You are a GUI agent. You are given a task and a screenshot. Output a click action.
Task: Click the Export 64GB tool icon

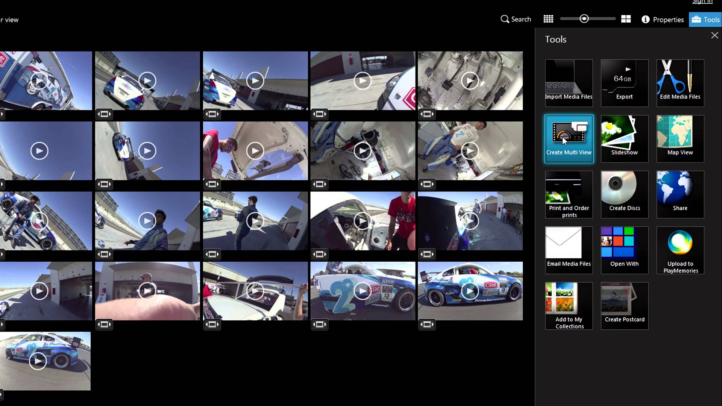(x=624, y=83)
